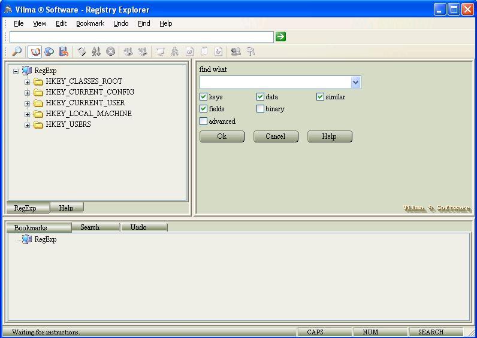Screen dimensions: 477x338
Task: Click the tag label toolbar icon
Action: tap(81, 51)
